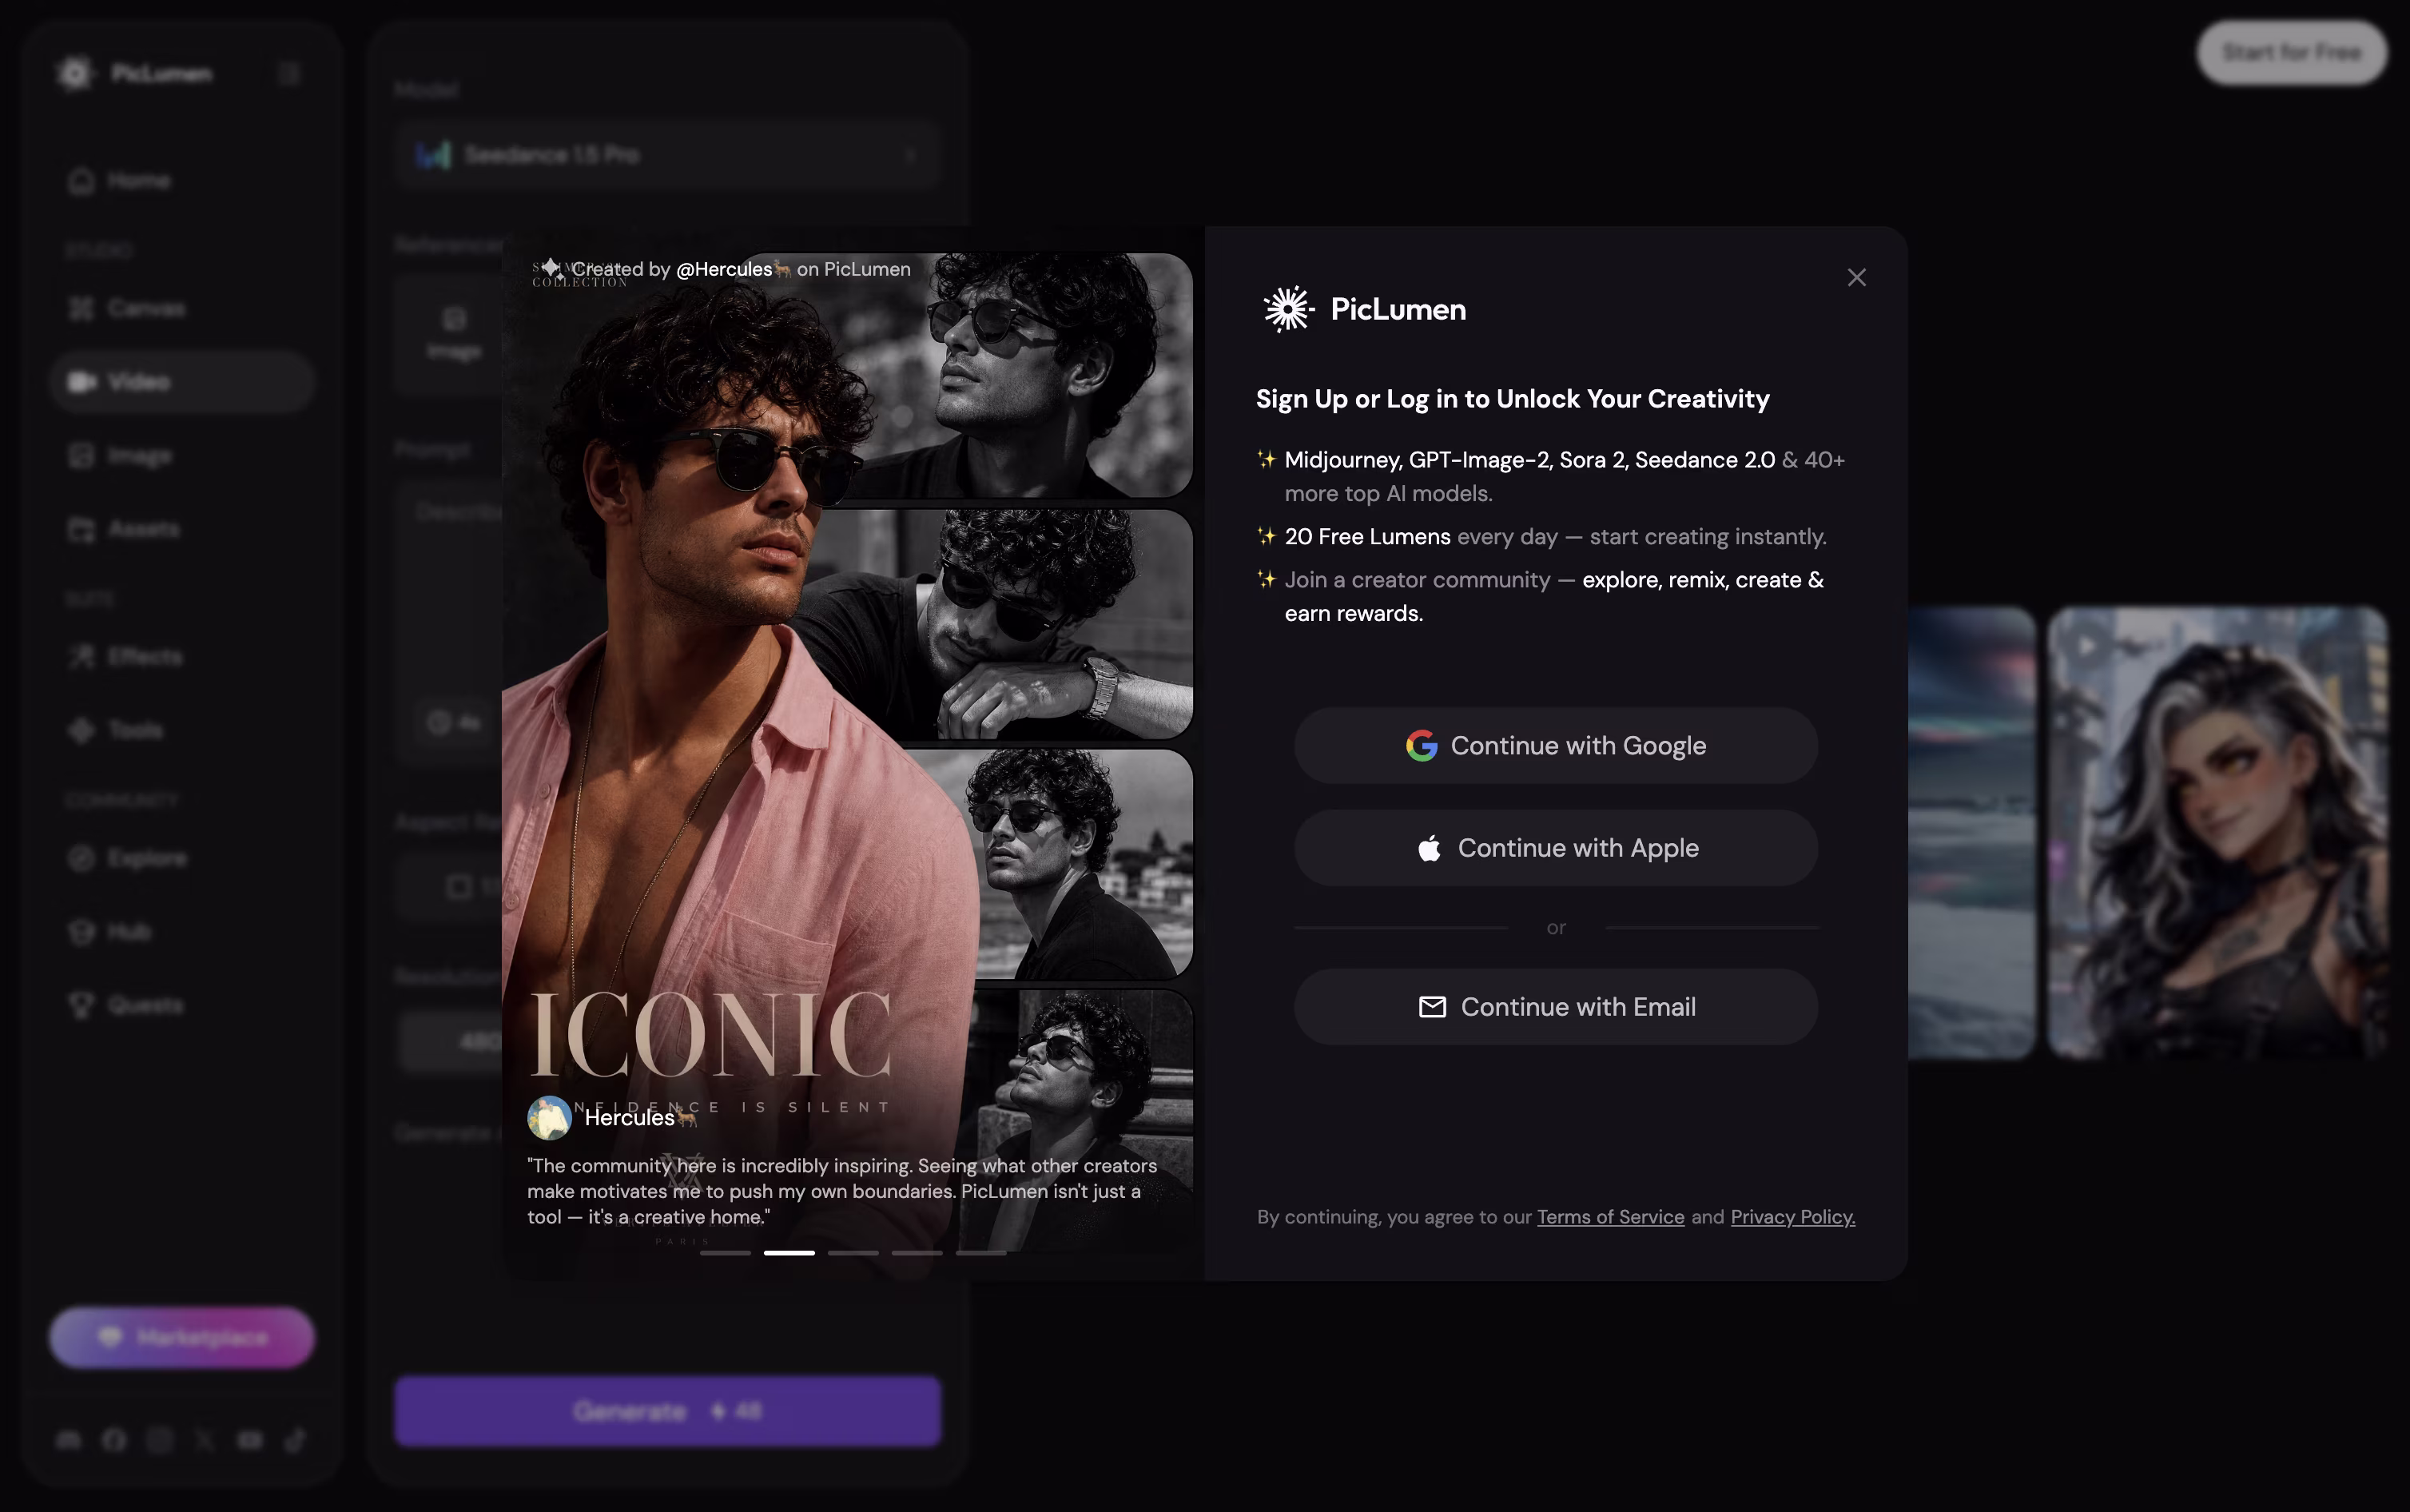Image resolution: width=2410 pixels, height=1512 pixels.
Task: Open the Terms of Service link
Action: click(x=1610, y=1217)
